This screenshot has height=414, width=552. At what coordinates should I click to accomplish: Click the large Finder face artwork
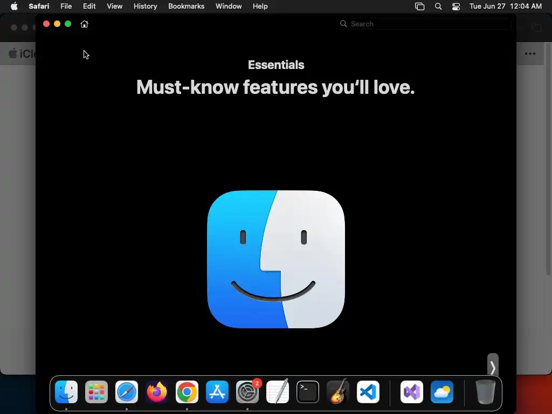coord(276,259)
